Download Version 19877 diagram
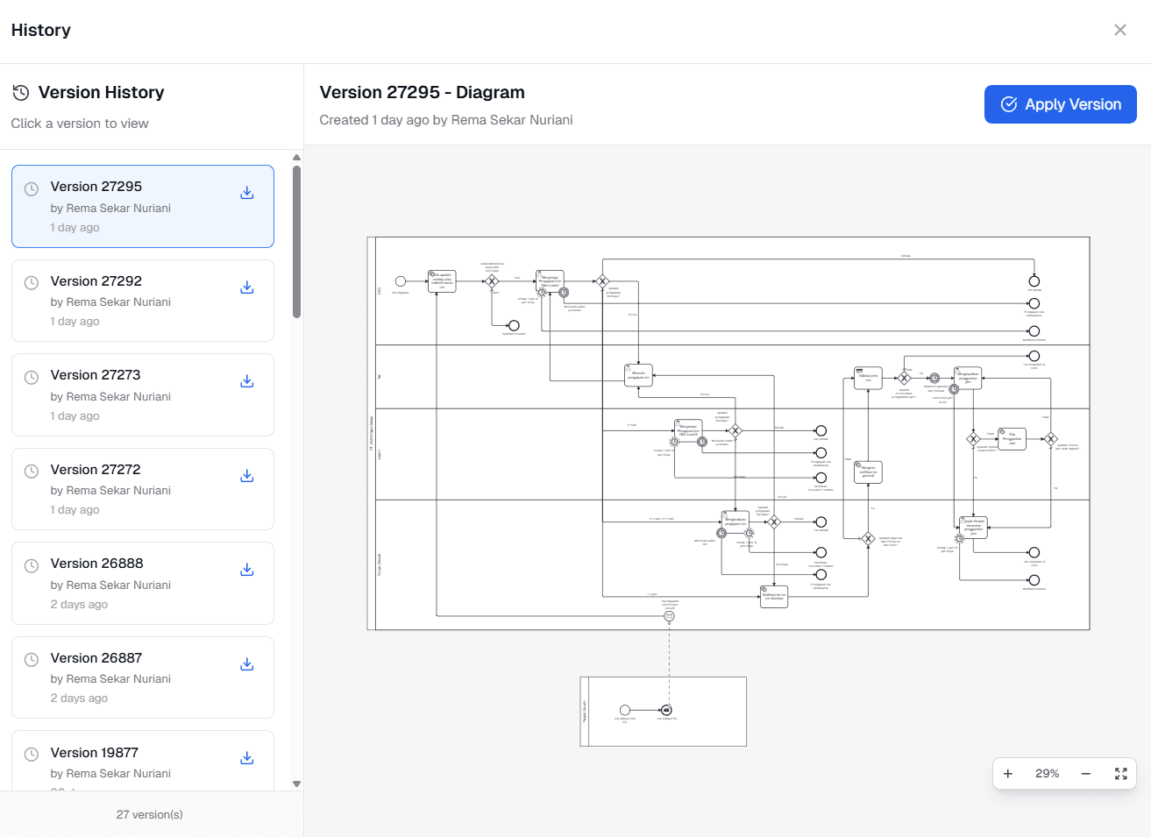Image resolution: width=1151 pixels, height=837 pixels. (x=246, y=758)
